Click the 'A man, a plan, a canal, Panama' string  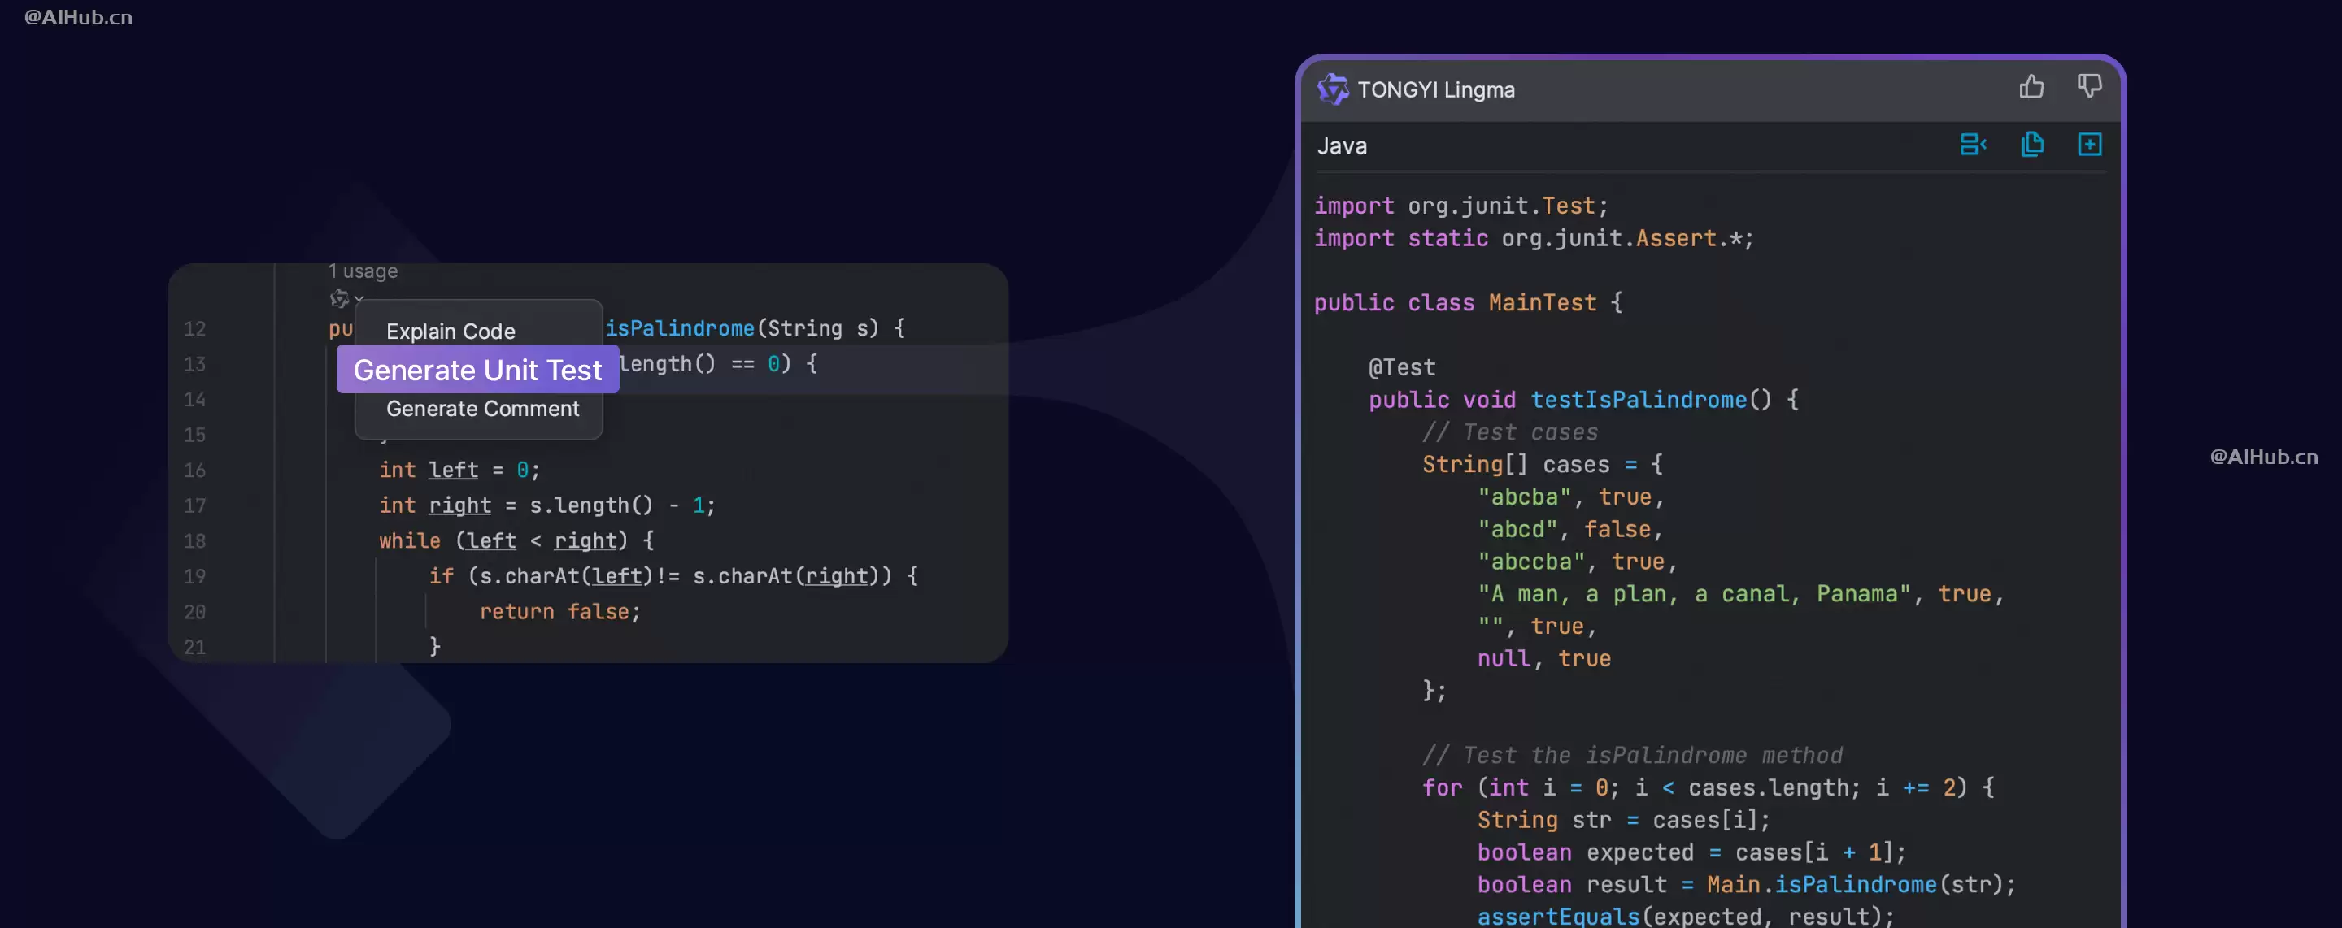tap(1695, 595)
